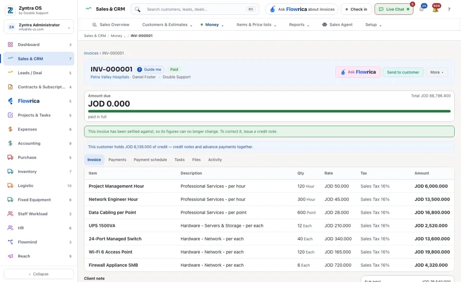Open the More actions dropdown
The height and width of the screenshot is (282, 461).
[437, 72]
